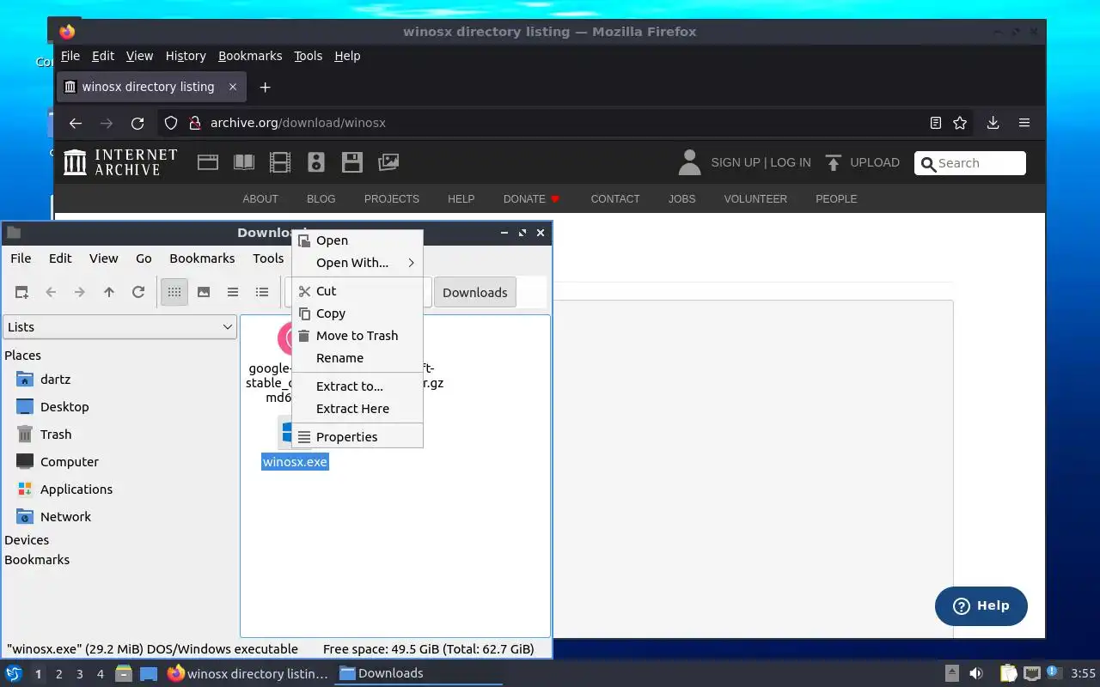Click the blue Help button

click(x=981, y=606)
